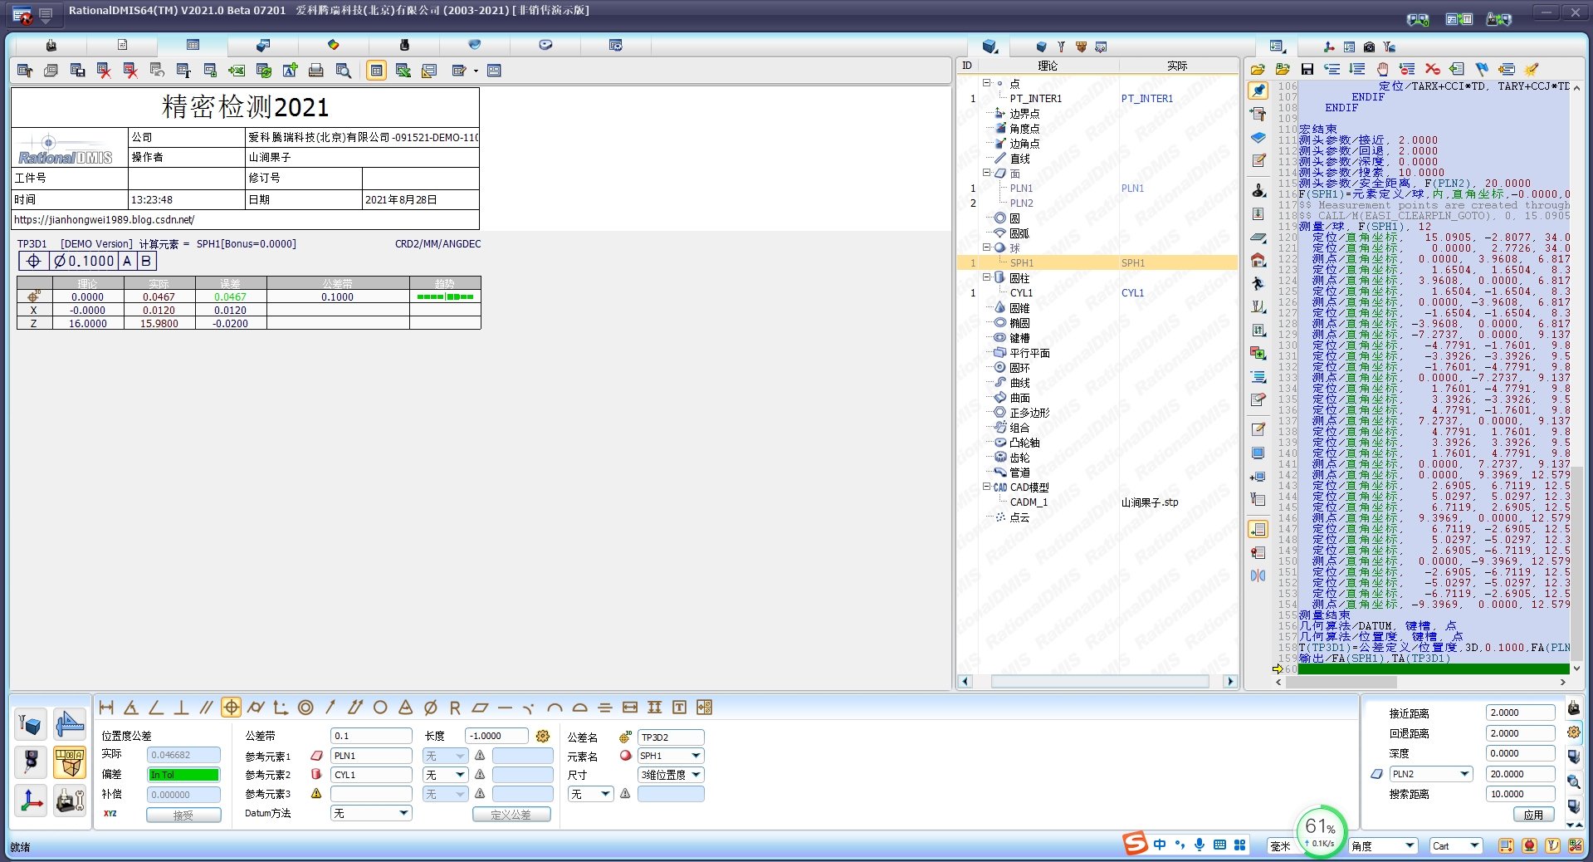The width and height of the screenshot is (1593, 862).
Task: Click the microphone icon in input method bar
Action: (x=1200, y=845)
